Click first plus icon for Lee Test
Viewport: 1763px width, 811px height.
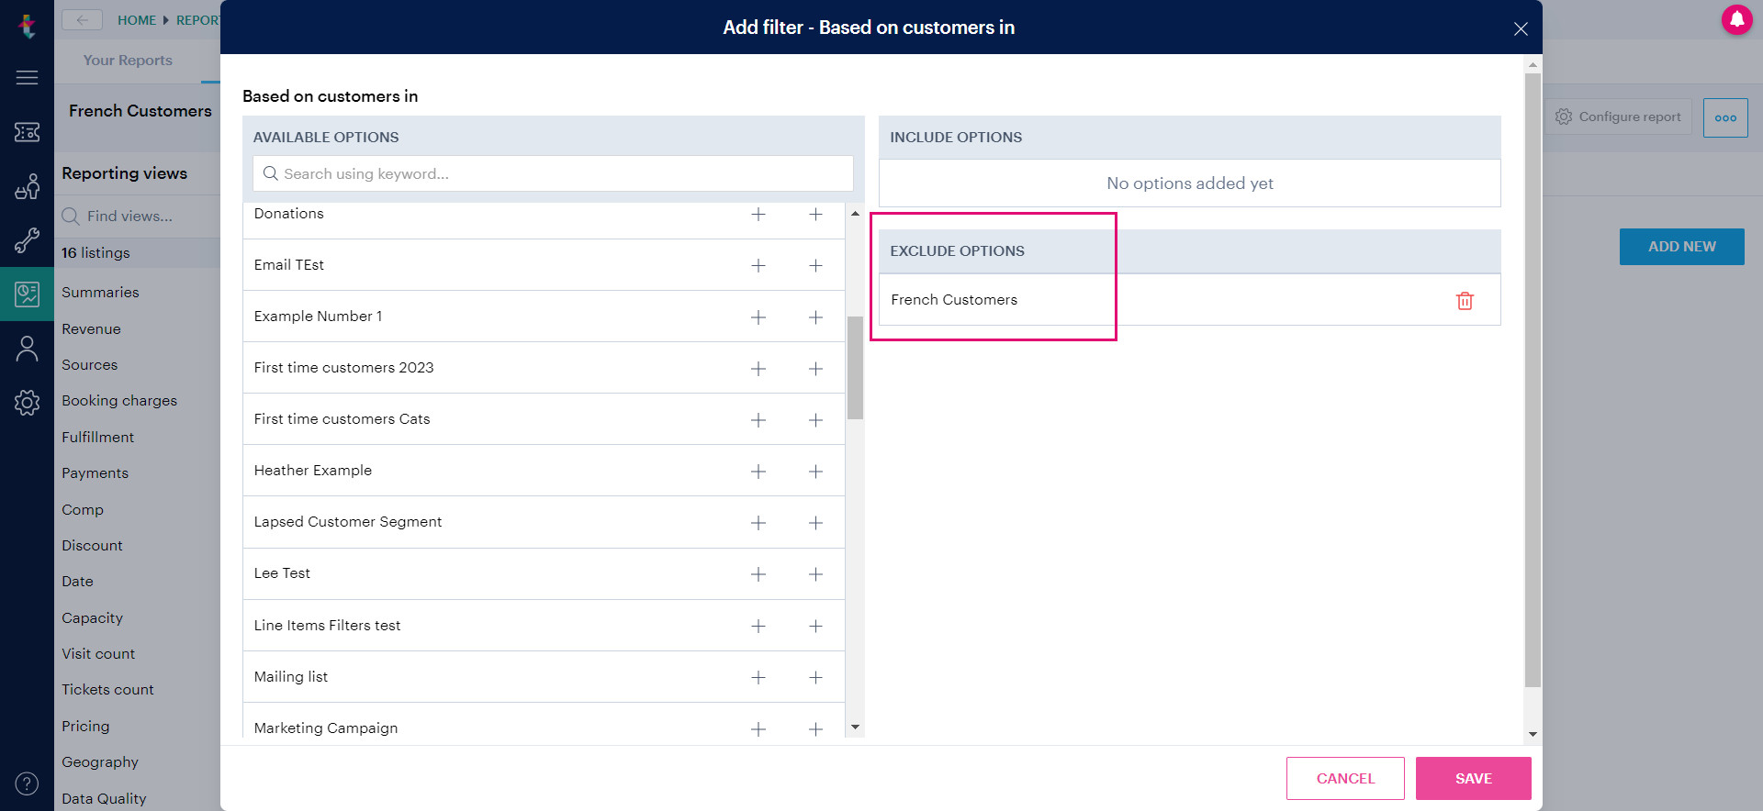pos(758,573)
